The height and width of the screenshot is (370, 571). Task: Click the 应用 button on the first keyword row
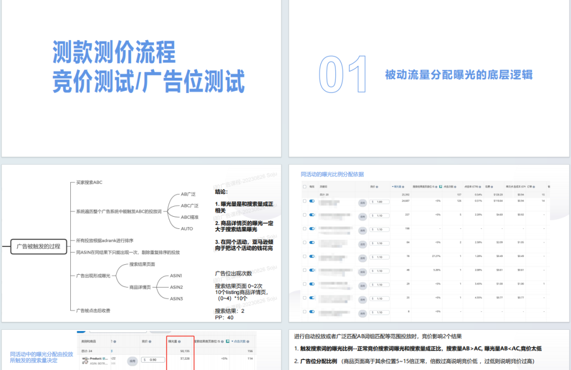pyautogui.click(x=362, y=202)
